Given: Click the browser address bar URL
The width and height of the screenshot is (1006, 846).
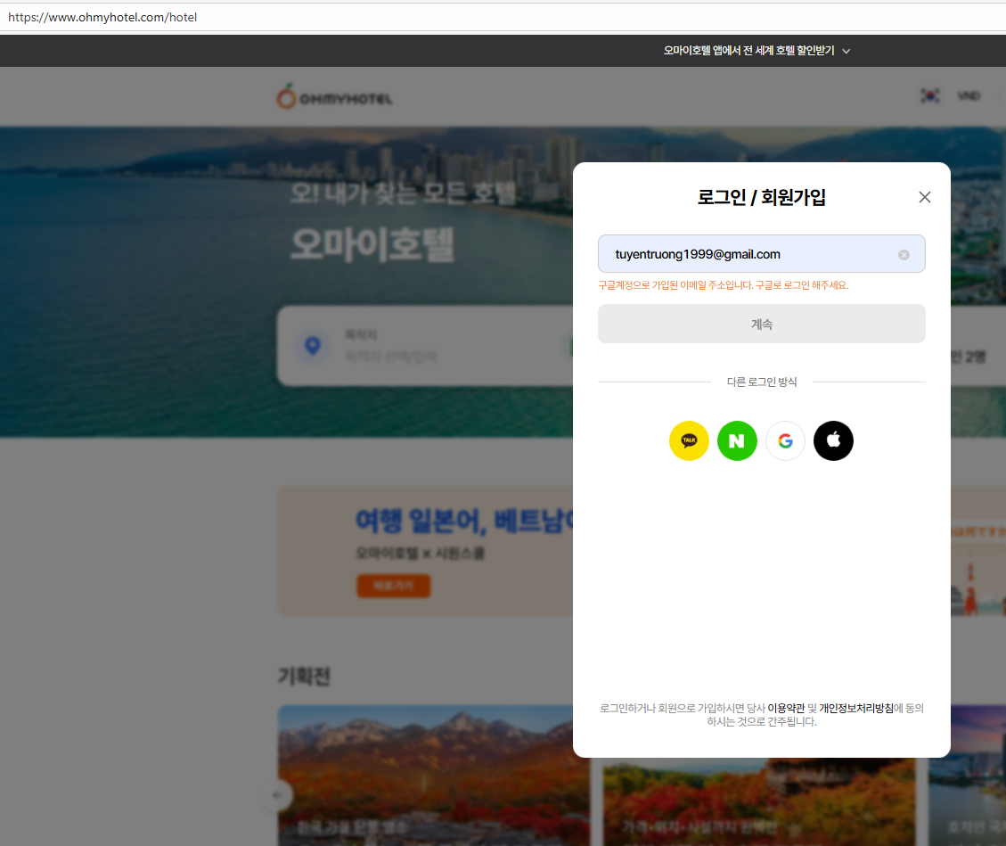Looking at the screenshot, I should pos(102,17).
